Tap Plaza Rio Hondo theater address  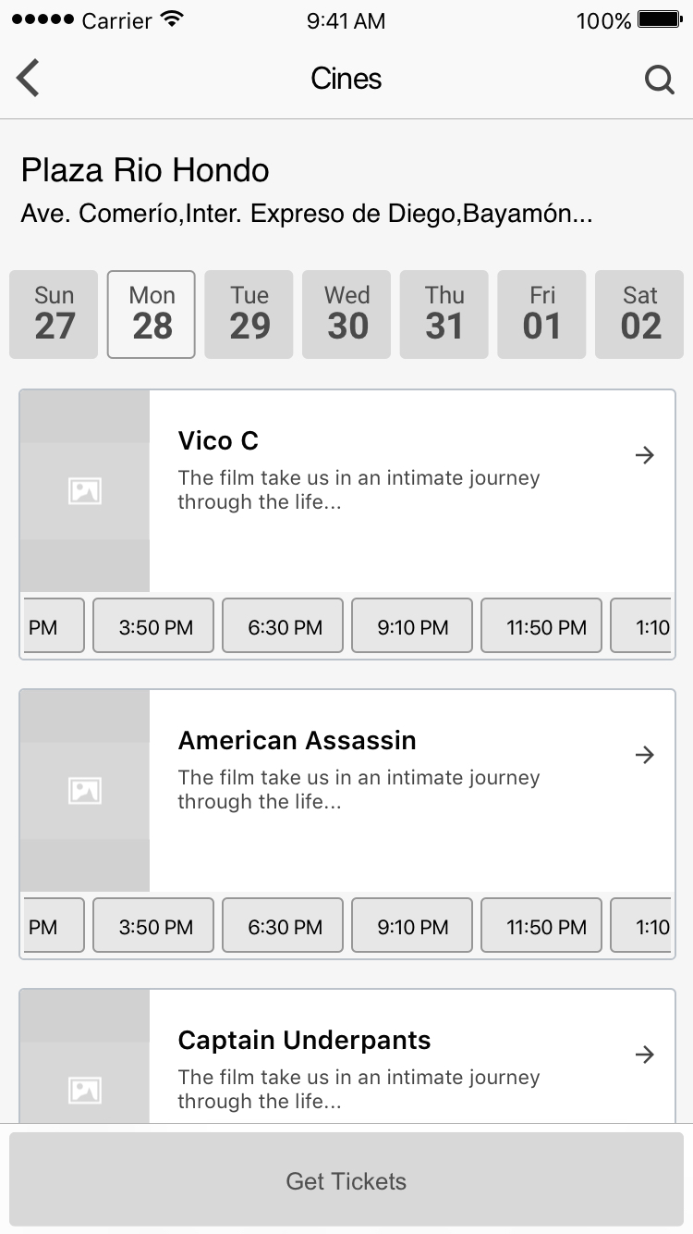[x=308, y=213]
